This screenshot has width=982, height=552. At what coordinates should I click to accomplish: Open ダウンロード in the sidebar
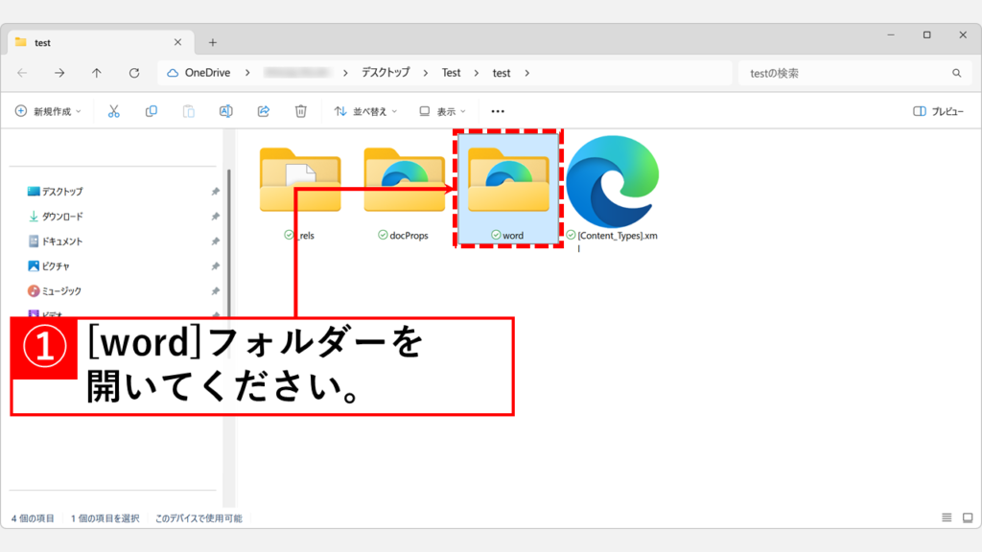(55, 217)
